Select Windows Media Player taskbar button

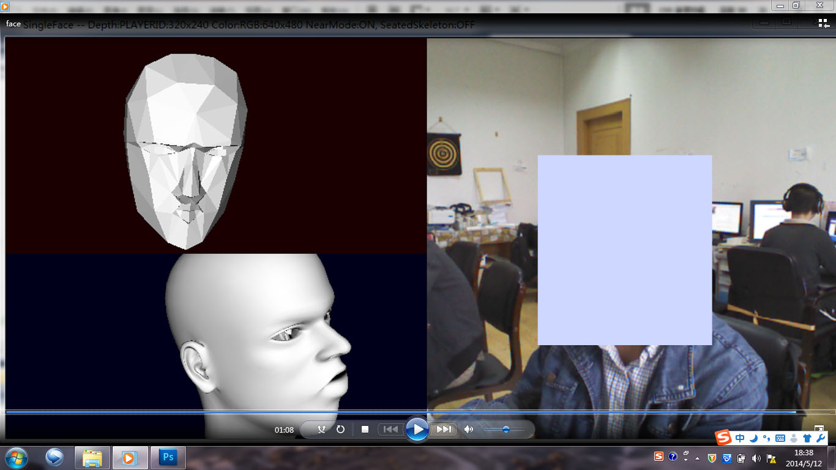click(130, 458)
